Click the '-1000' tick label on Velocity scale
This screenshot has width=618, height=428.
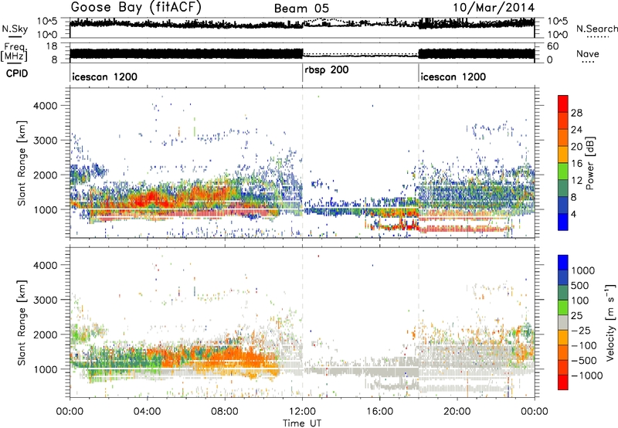(586, 375)
